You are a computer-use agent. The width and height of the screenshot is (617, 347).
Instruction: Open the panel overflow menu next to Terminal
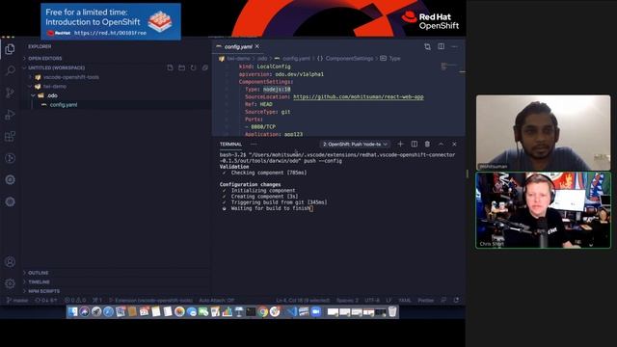pos(254,144)
